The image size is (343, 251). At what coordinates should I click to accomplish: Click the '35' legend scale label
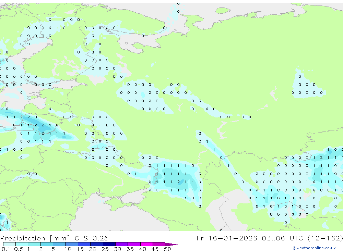point(130,249)
